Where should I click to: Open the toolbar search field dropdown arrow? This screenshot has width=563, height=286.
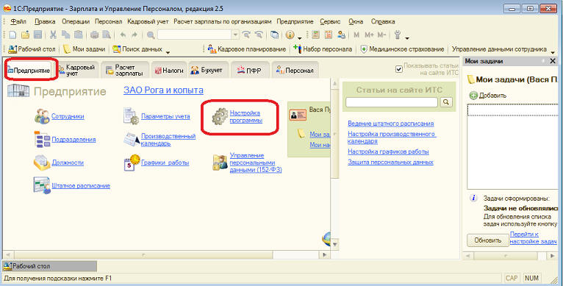click(235, 35)
